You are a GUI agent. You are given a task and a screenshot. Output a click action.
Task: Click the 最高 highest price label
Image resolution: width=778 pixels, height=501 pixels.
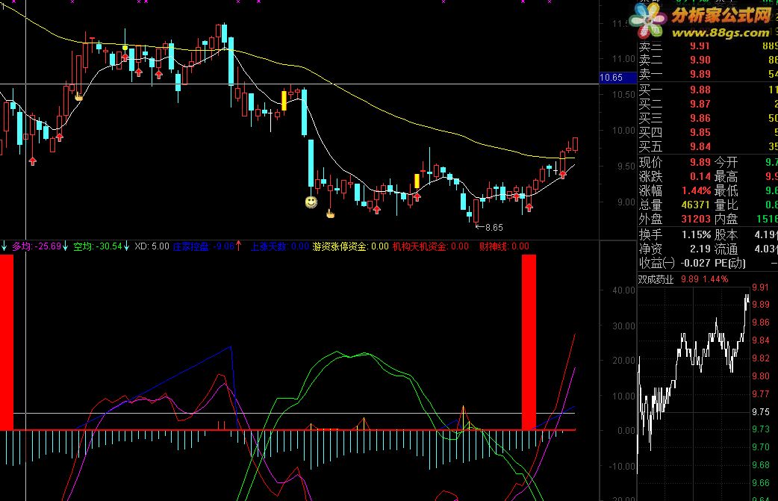click(726, 177)
